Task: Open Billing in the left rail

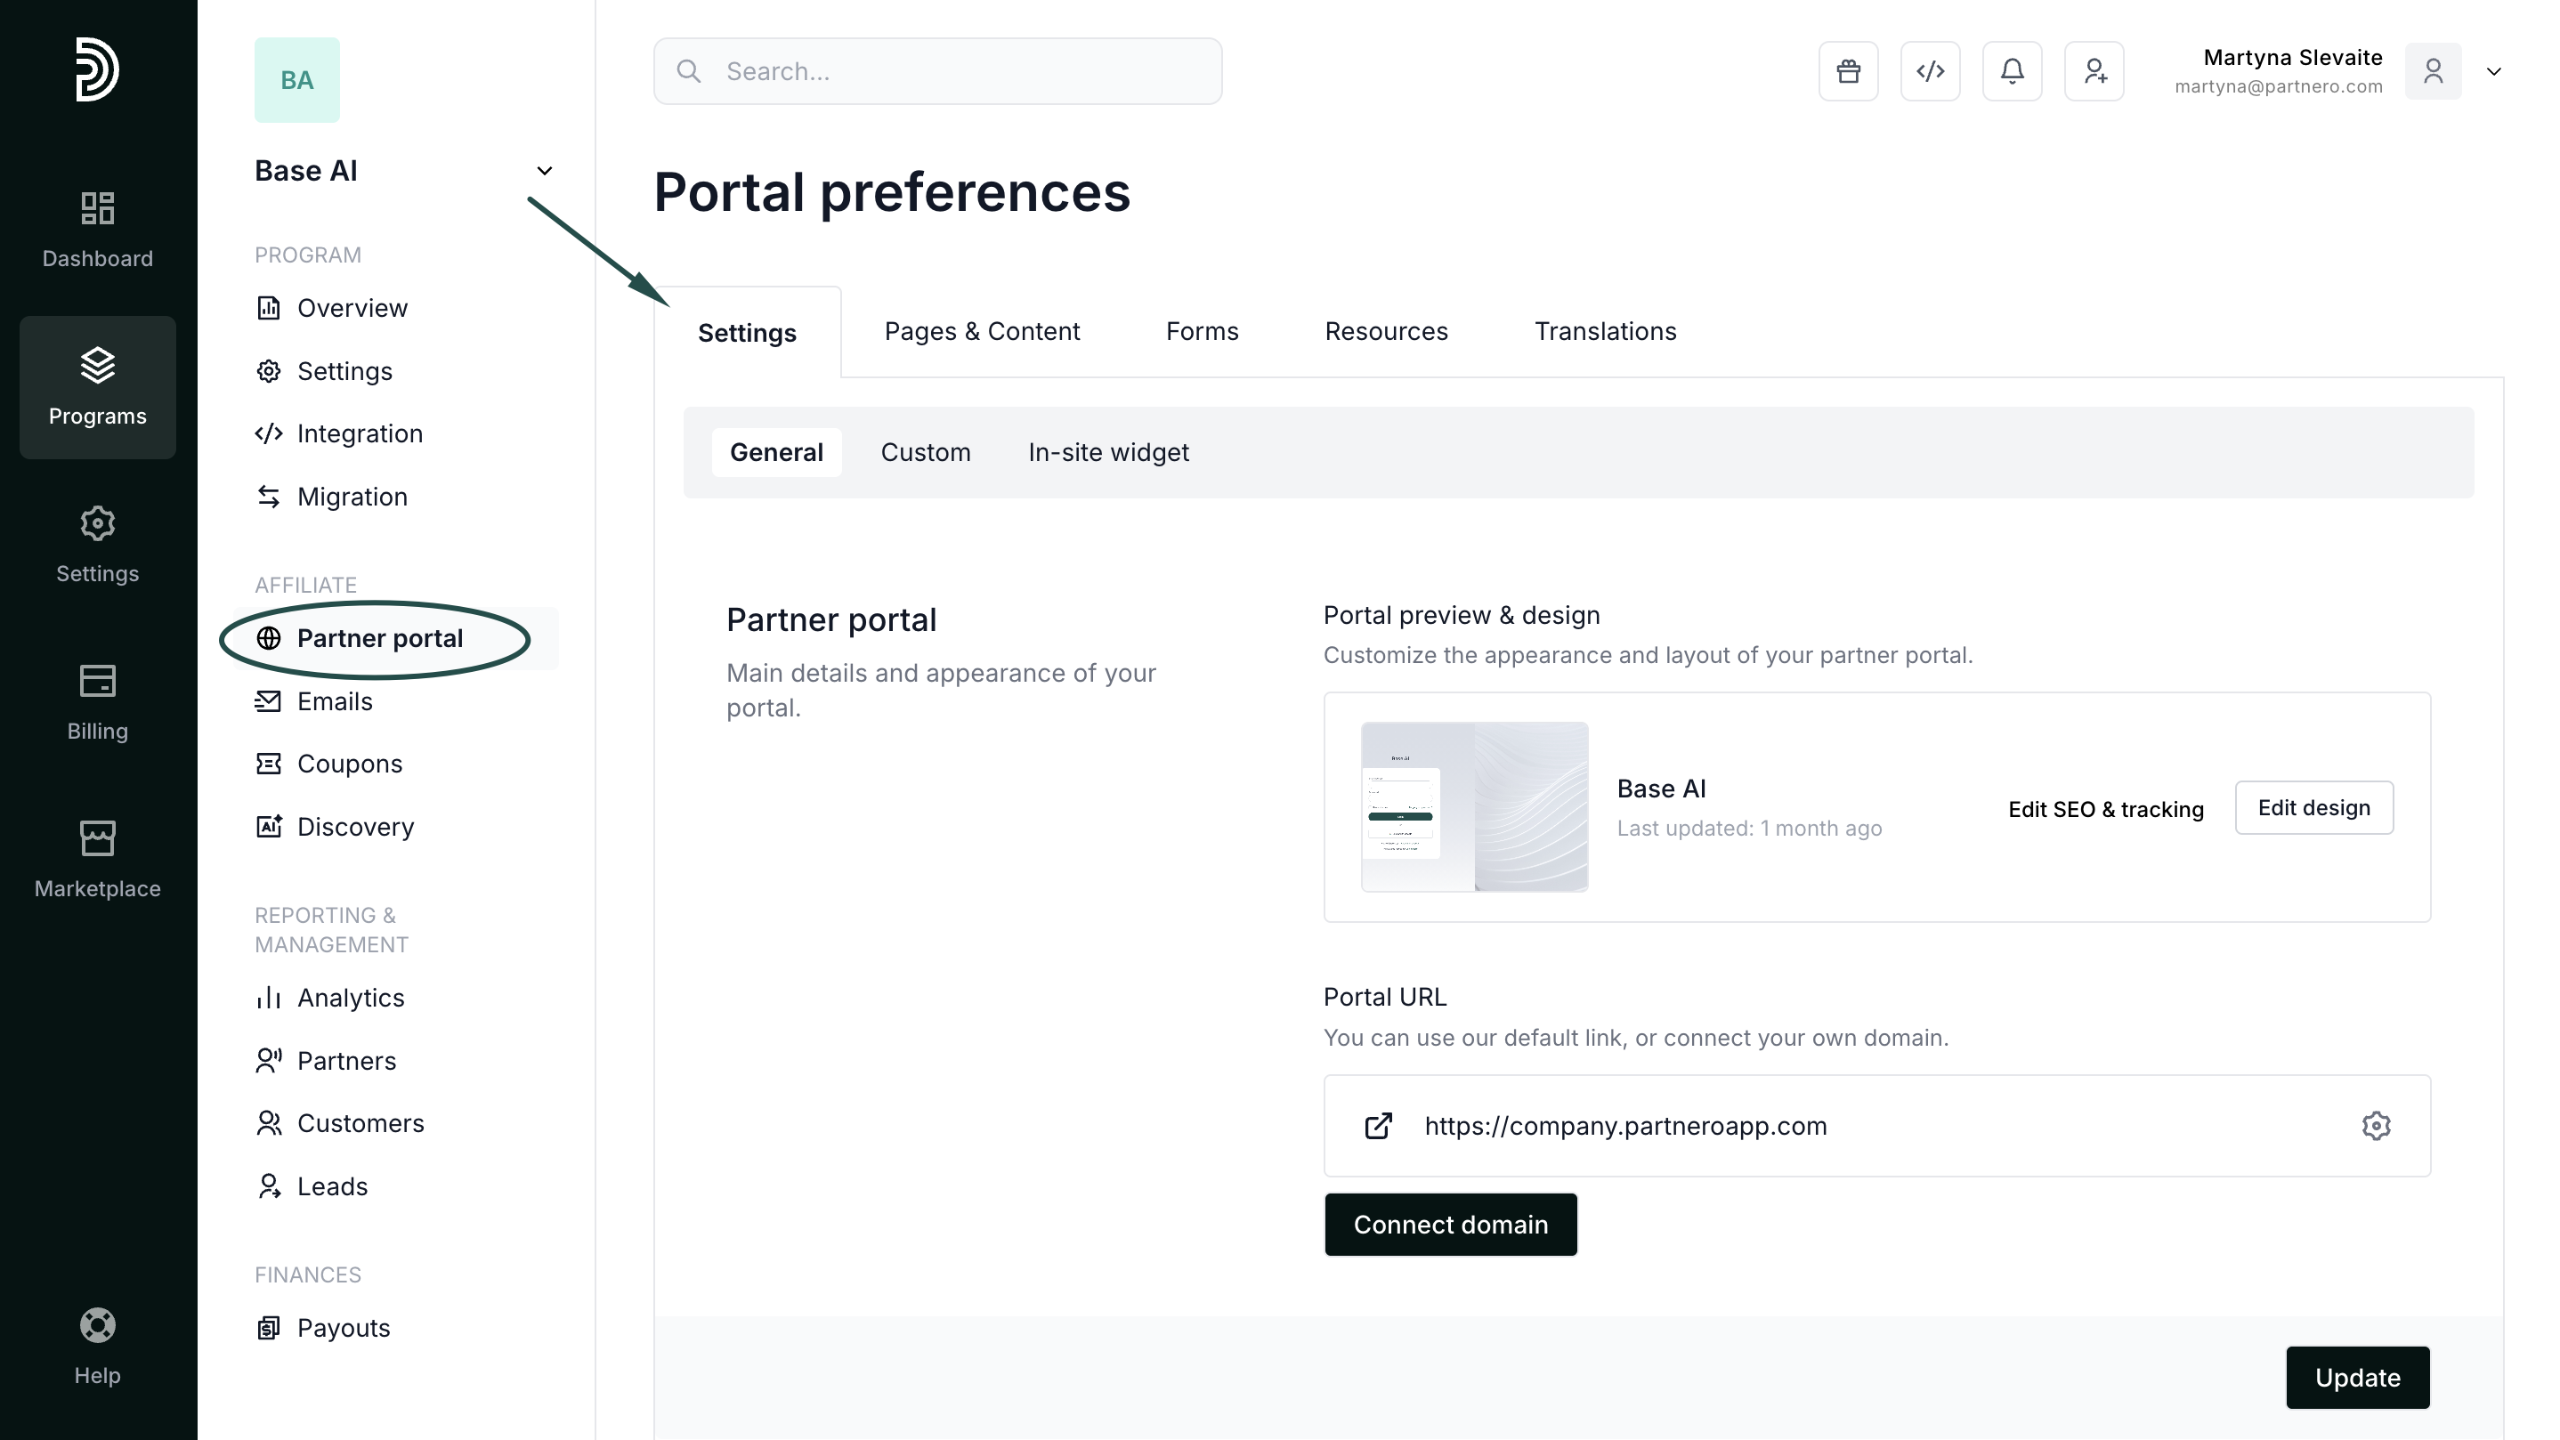Action: [x=97, y=702]
